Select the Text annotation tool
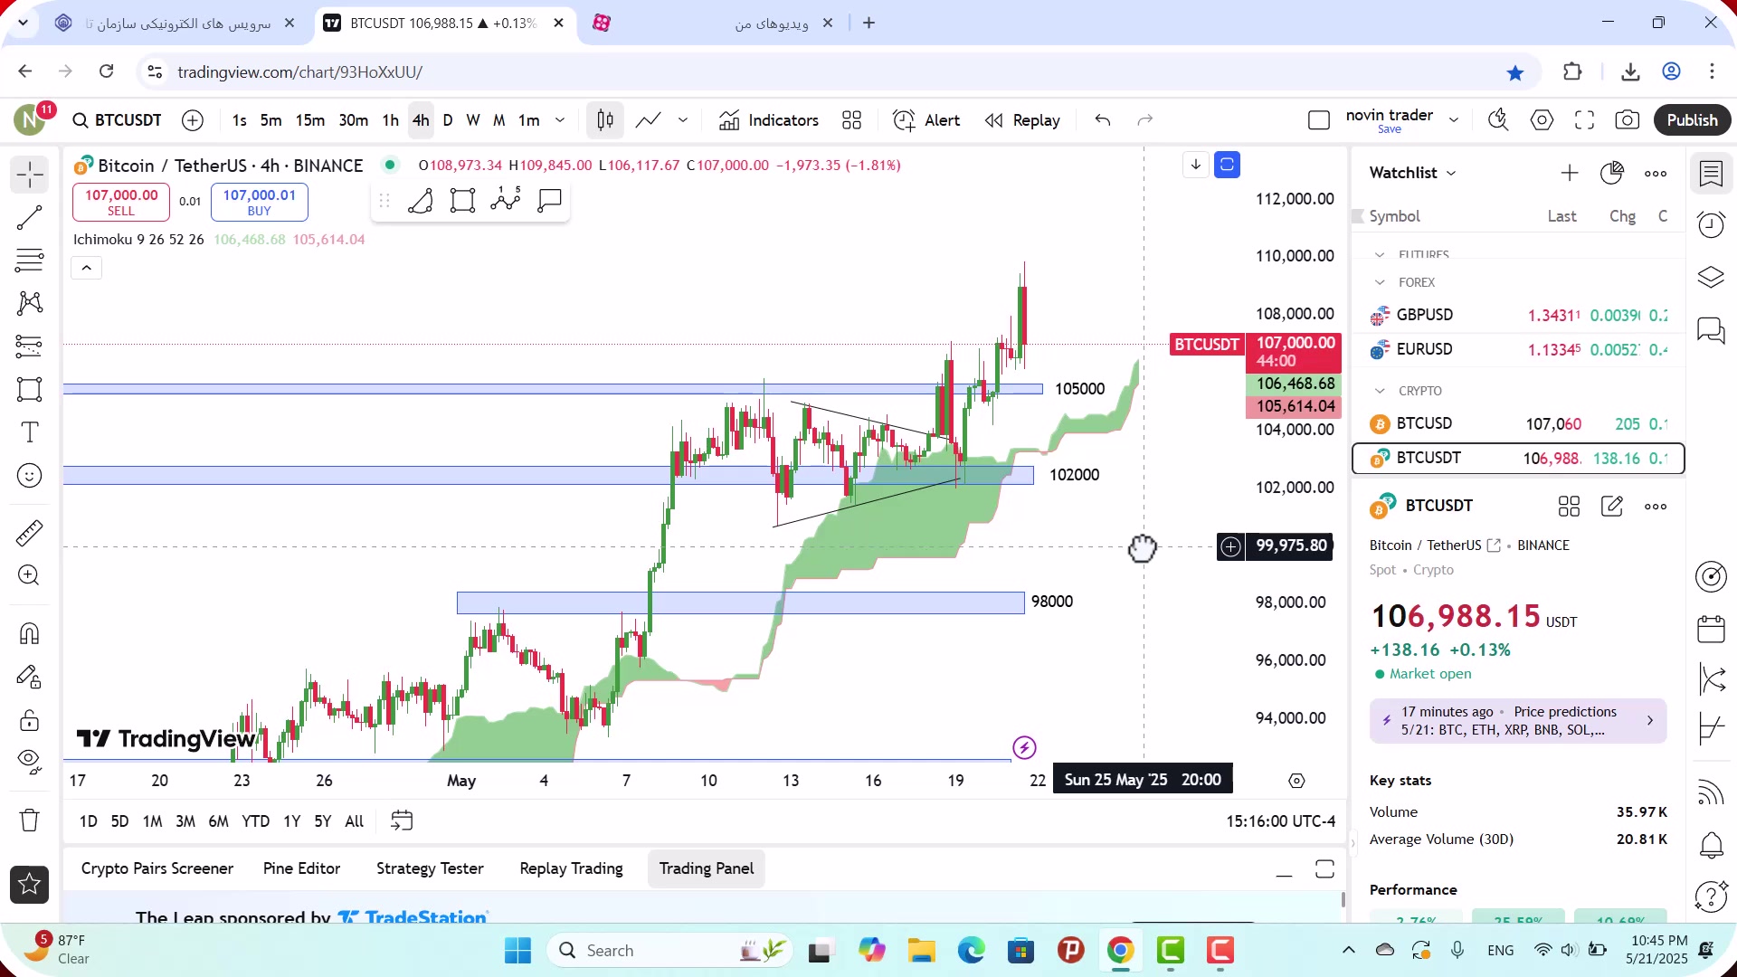This screenshot has height=977, width=1737. pos(30,432)
